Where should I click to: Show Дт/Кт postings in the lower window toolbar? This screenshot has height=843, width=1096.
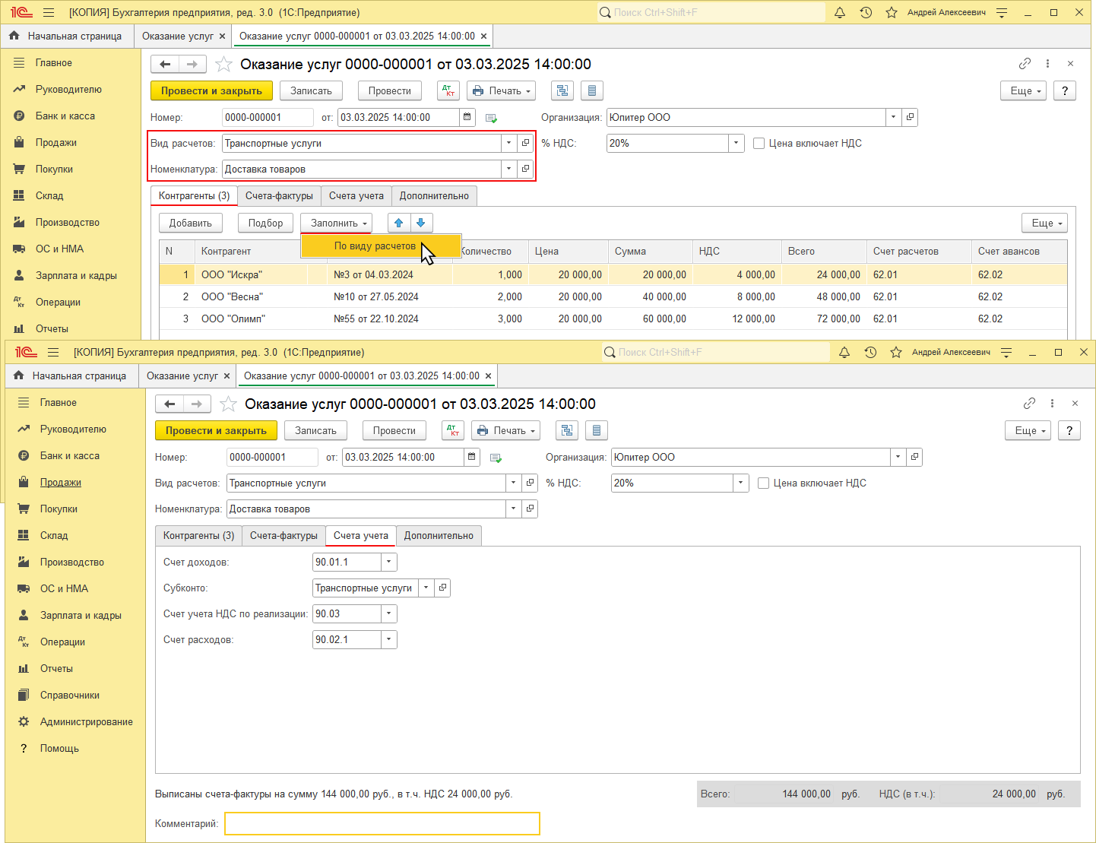pos(453,430)
